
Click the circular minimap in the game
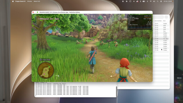[x=46, y=70]
